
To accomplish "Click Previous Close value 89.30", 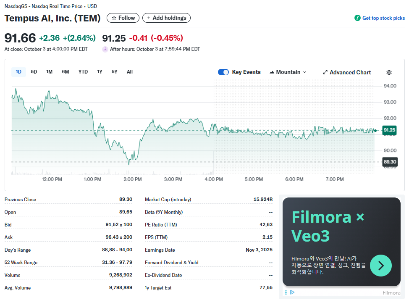I will [126, 199].
